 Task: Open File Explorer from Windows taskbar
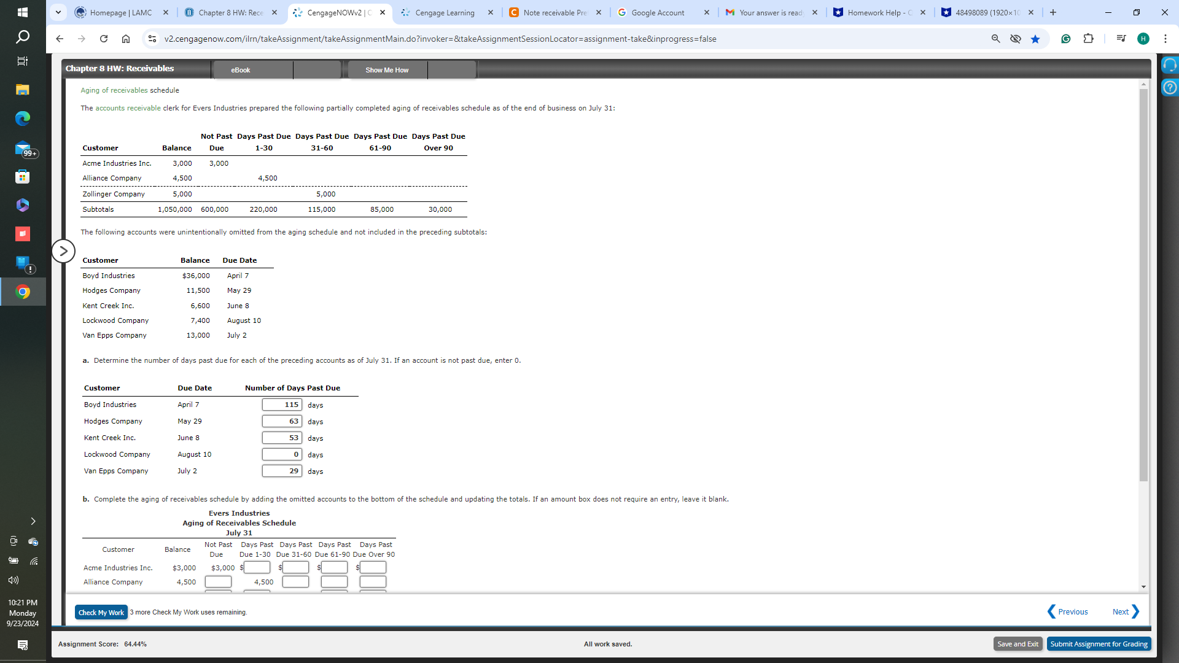point(23,90)
